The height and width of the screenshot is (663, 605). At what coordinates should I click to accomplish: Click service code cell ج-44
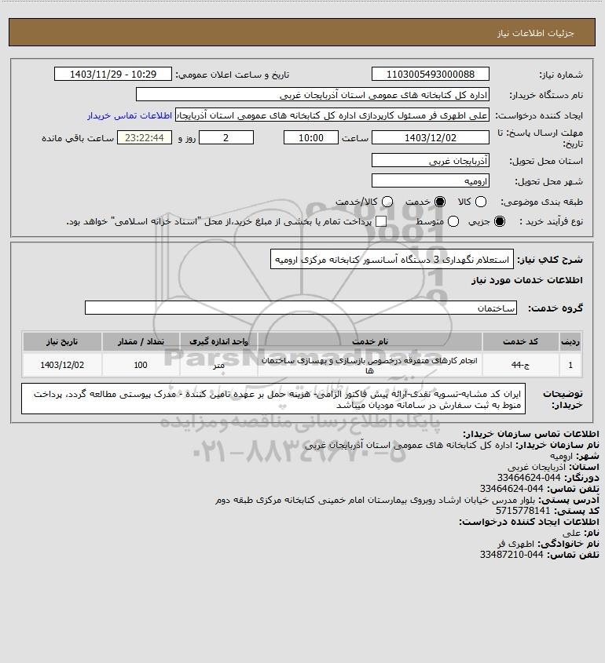[x=520, y=365]
